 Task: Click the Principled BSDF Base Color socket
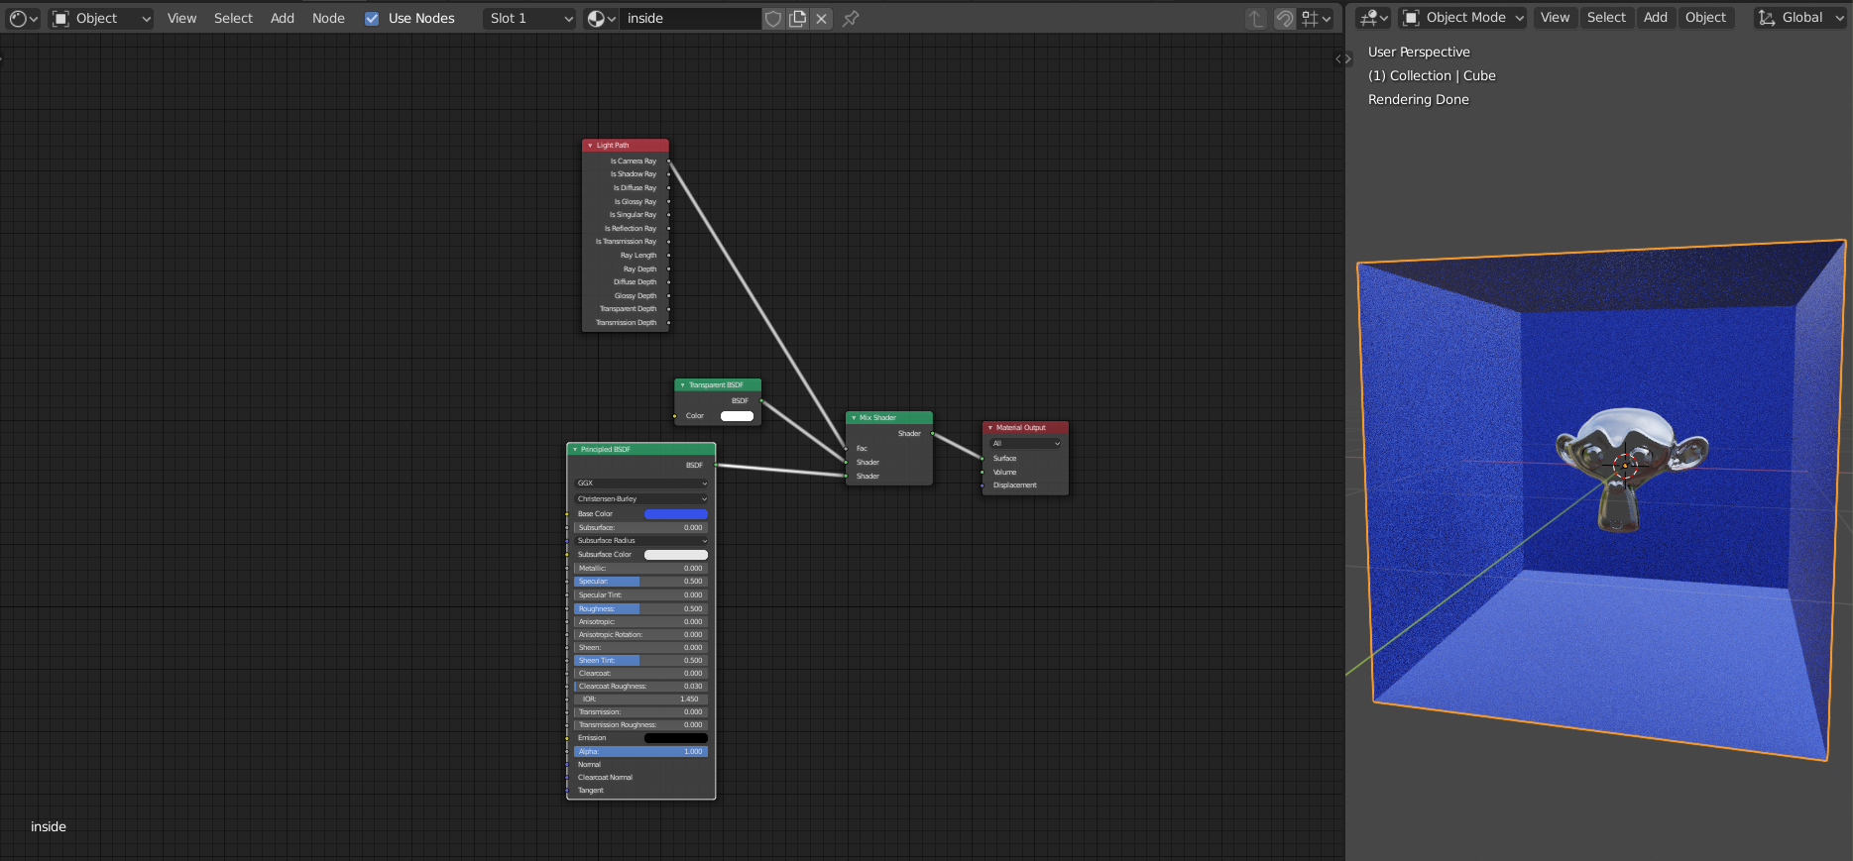click(567, 514)
